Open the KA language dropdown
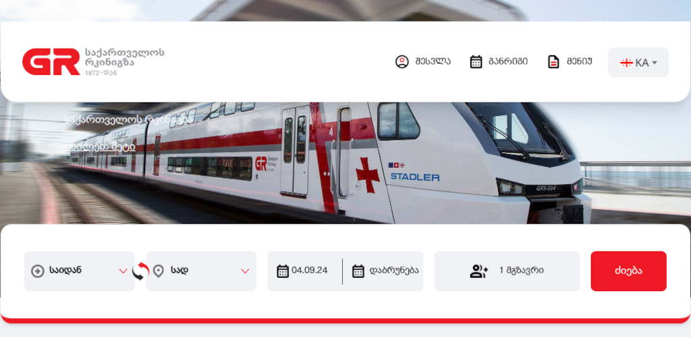Viewport: 691px width, 337px height. (x=638, y=63)
